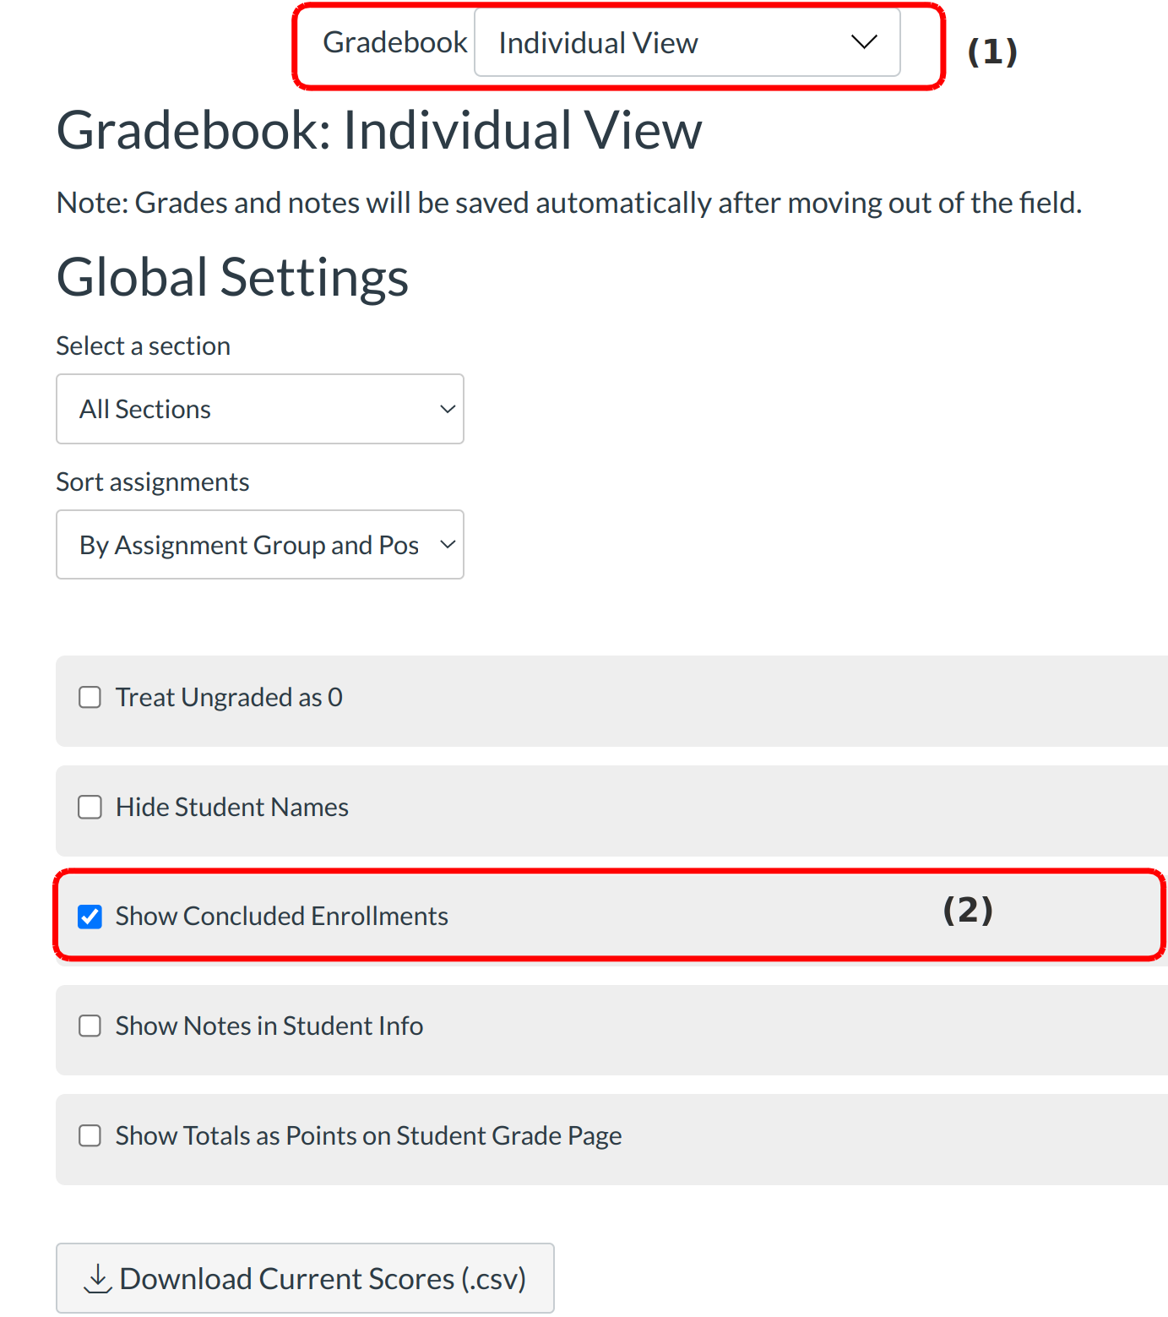Screen dimensions: 1168x1317
Task: Uncheck Show Concluded Enrollments
Action: pos(90,917)
